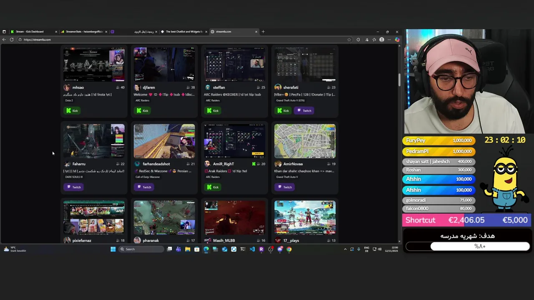Watch farhandeadshot on Twitch
The height and width of the screenshot is (300, 534).
point(144,187)
